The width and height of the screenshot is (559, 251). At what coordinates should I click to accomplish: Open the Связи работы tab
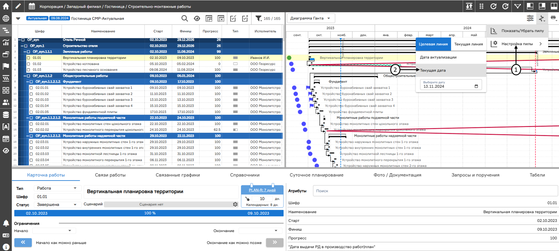coord(110,175)
